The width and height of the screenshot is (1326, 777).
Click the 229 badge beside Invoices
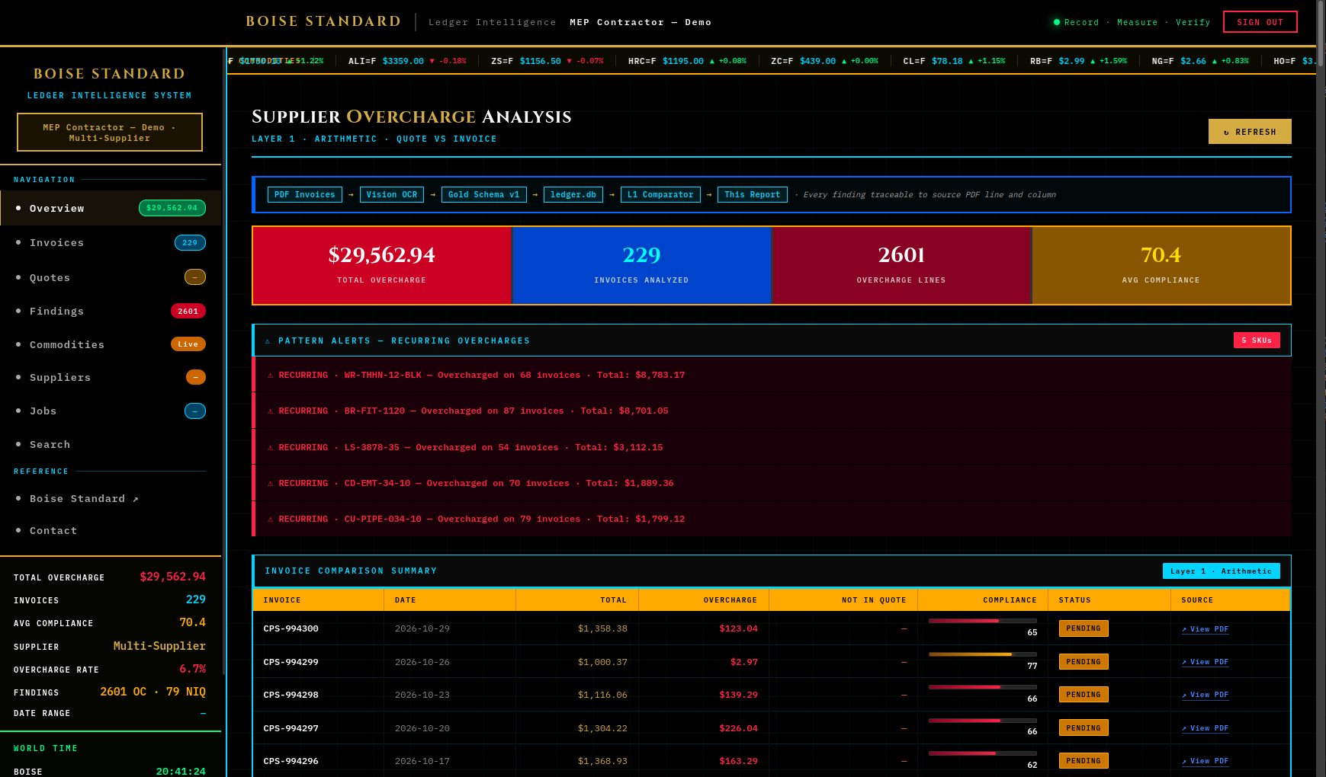[x=190, y=243]
